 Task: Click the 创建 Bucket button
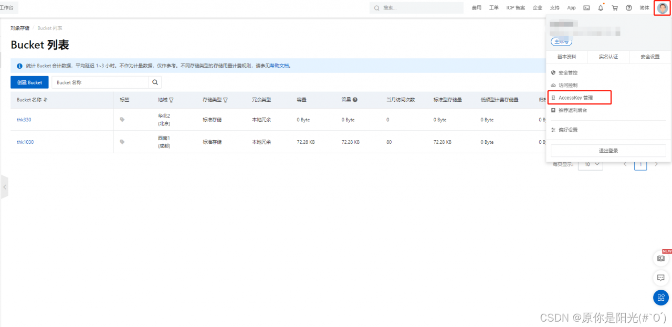pyautogui.click(x=29, y=82)
